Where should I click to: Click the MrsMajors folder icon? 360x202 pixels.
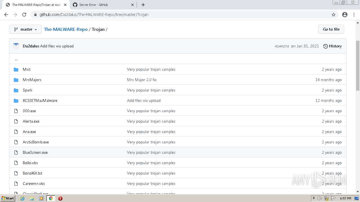click(x=16, y=80)
